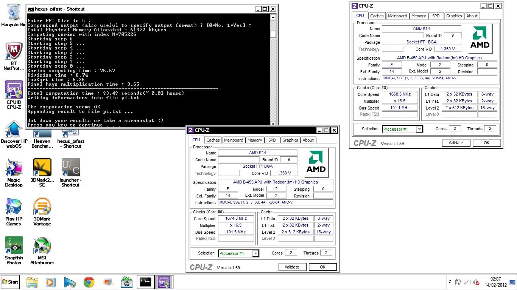Select CPU tab in front CPU-Z window

[196, 140]
